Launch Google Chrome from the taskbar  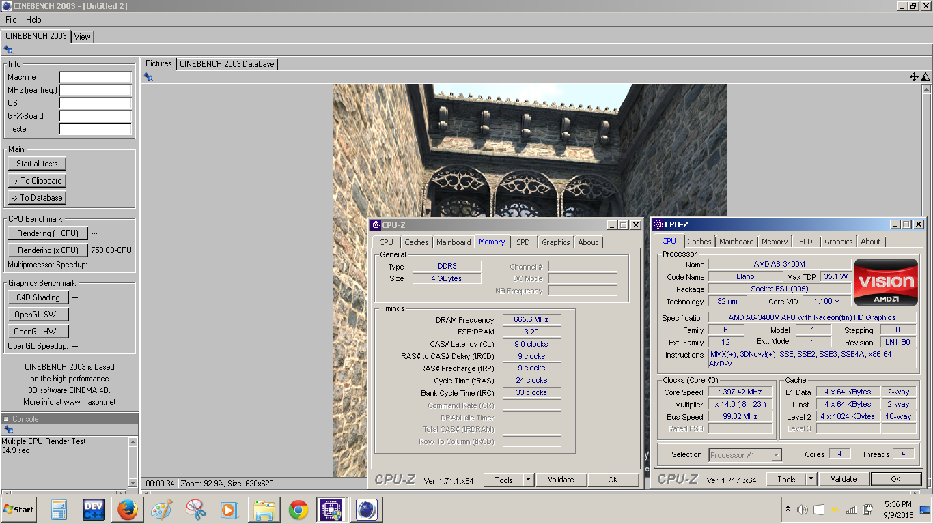pyautogui.click(x=298, y=510)
